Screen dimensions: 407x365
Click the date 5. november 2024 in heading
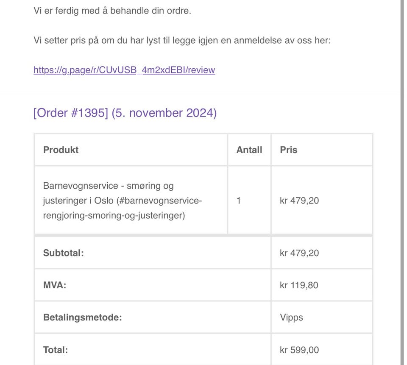tap(164, 113)
